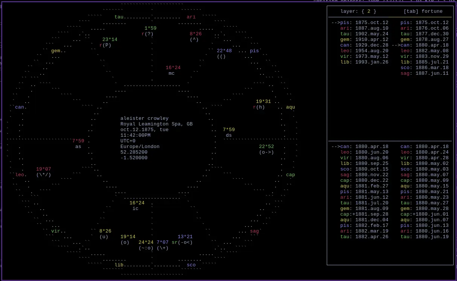Screen dimensions: 457x281
Task: Click entry sco: 1880.may.03
Action: tap(425, 169)
